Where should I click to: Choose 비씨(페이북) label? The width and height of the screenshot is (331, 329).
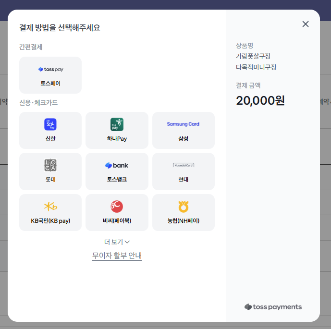[117, 221]
